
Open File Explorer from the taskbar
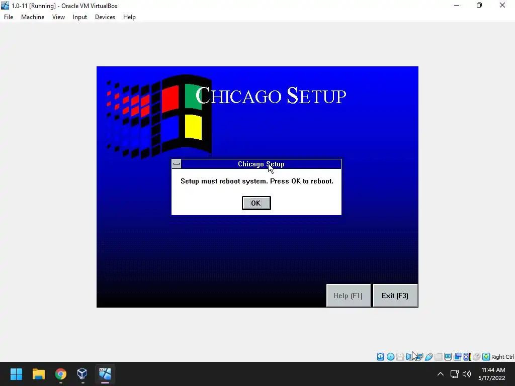click(x=38, y=374)
